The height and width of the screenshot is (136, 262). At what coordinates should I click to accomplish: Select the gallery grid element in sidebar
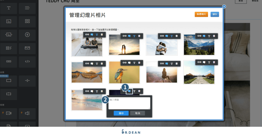pyautogui.click(x=27, y=21)
